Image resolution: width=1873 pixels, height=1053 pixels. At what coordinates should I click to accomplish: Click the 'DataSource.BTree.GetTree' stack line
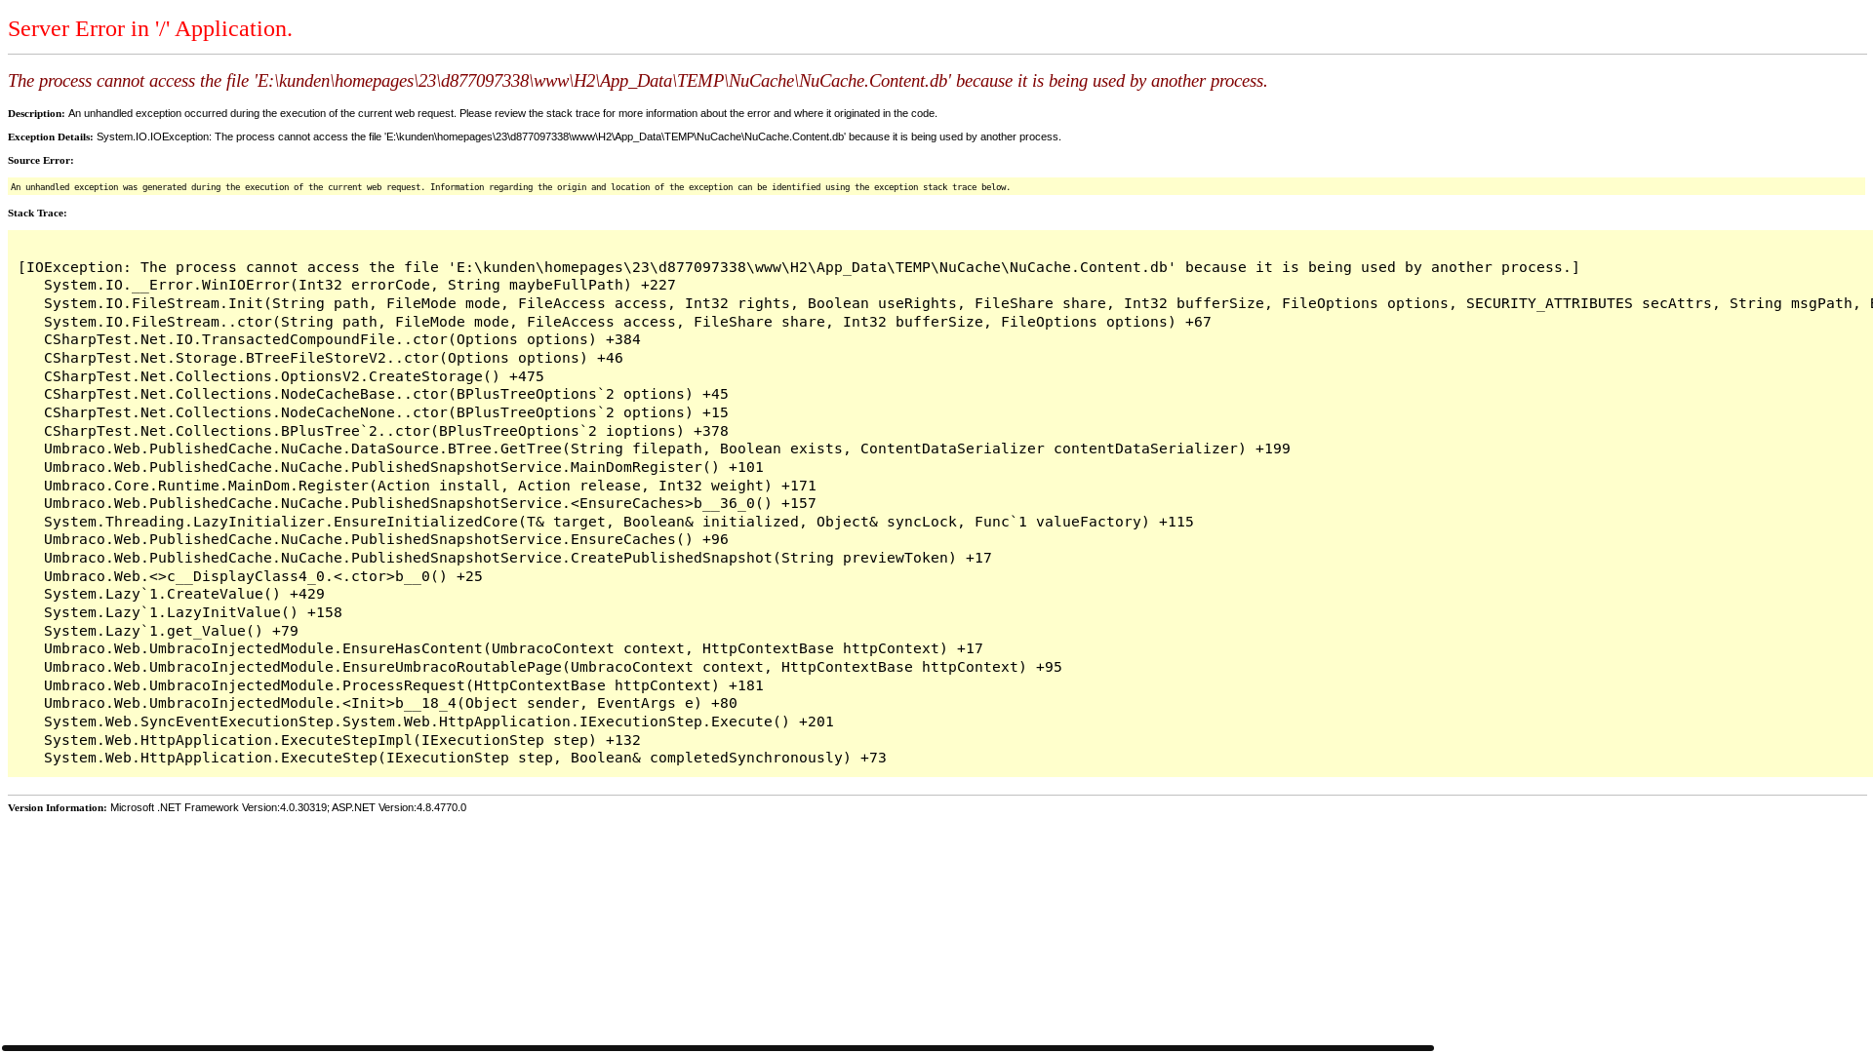click(667, 448)
